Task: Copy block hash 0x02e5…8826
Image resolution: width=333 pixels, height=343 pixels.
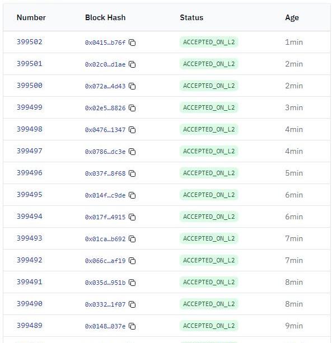Action: point(132,108)
